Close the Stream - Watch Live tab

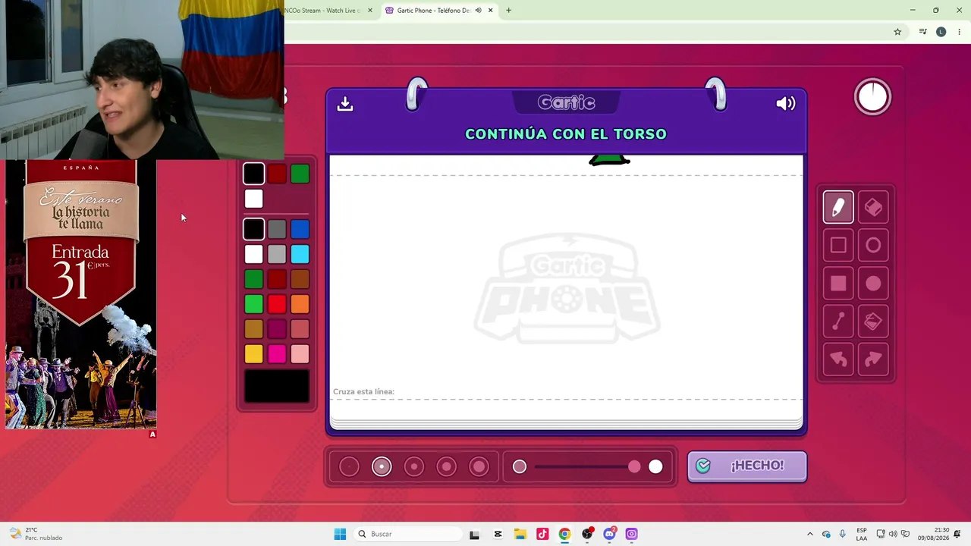tap(370, 11)
